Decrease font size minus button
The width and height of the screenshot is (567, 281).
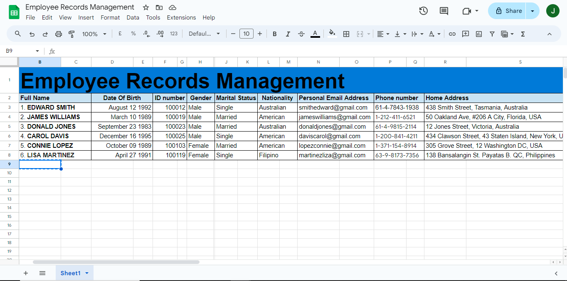233,34
